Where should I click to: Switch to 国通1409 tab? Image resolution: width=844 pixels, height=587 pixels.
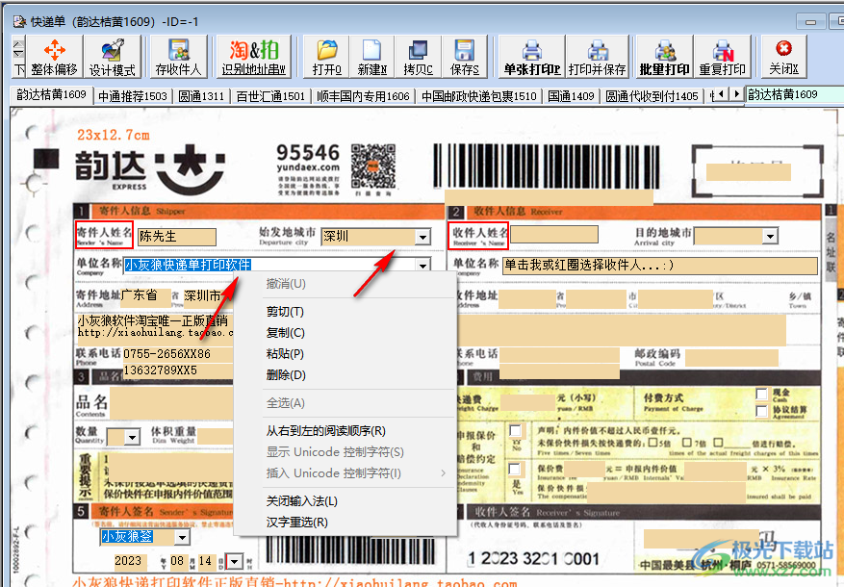[x=571, y=96]
